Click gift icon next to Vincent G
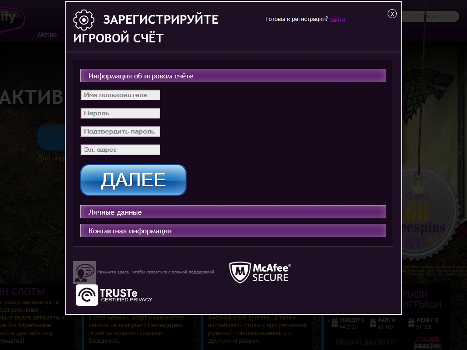The height and width of the screenshot is (350, 467). (x=334, y=323)
